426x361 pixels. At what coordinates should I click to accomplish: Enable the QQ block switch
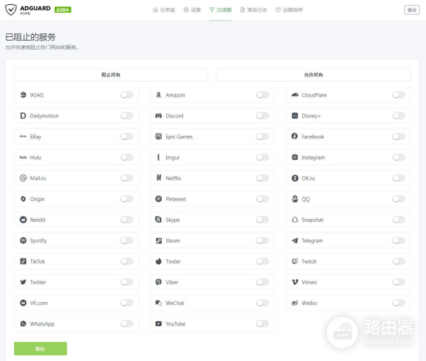pos(399,199)
